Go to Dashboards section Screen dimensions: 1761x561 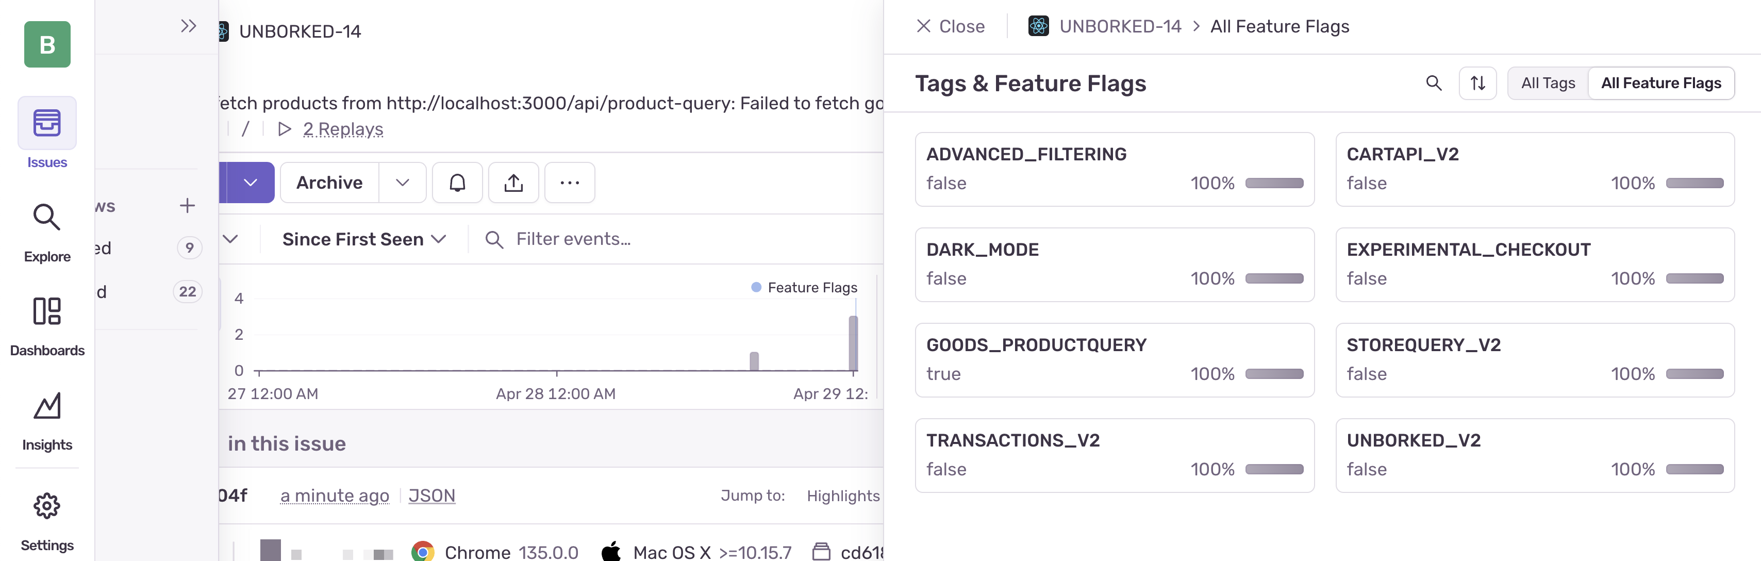(46, 312)
